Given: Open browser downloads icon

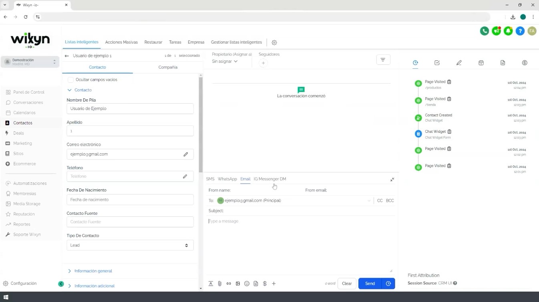Looking at the screenshot, I should [x=513, y=17].
